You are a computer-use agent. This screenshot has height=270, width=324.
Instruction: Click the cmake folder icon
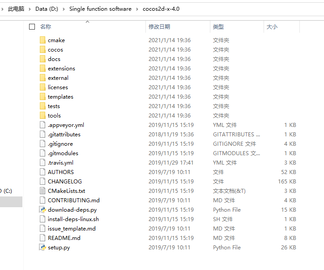(x=43, y=40)
